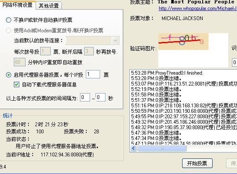Viewport: 237px width, 174px height.
Task: Click the log's left scroll arrow
Action: point(134,148)
